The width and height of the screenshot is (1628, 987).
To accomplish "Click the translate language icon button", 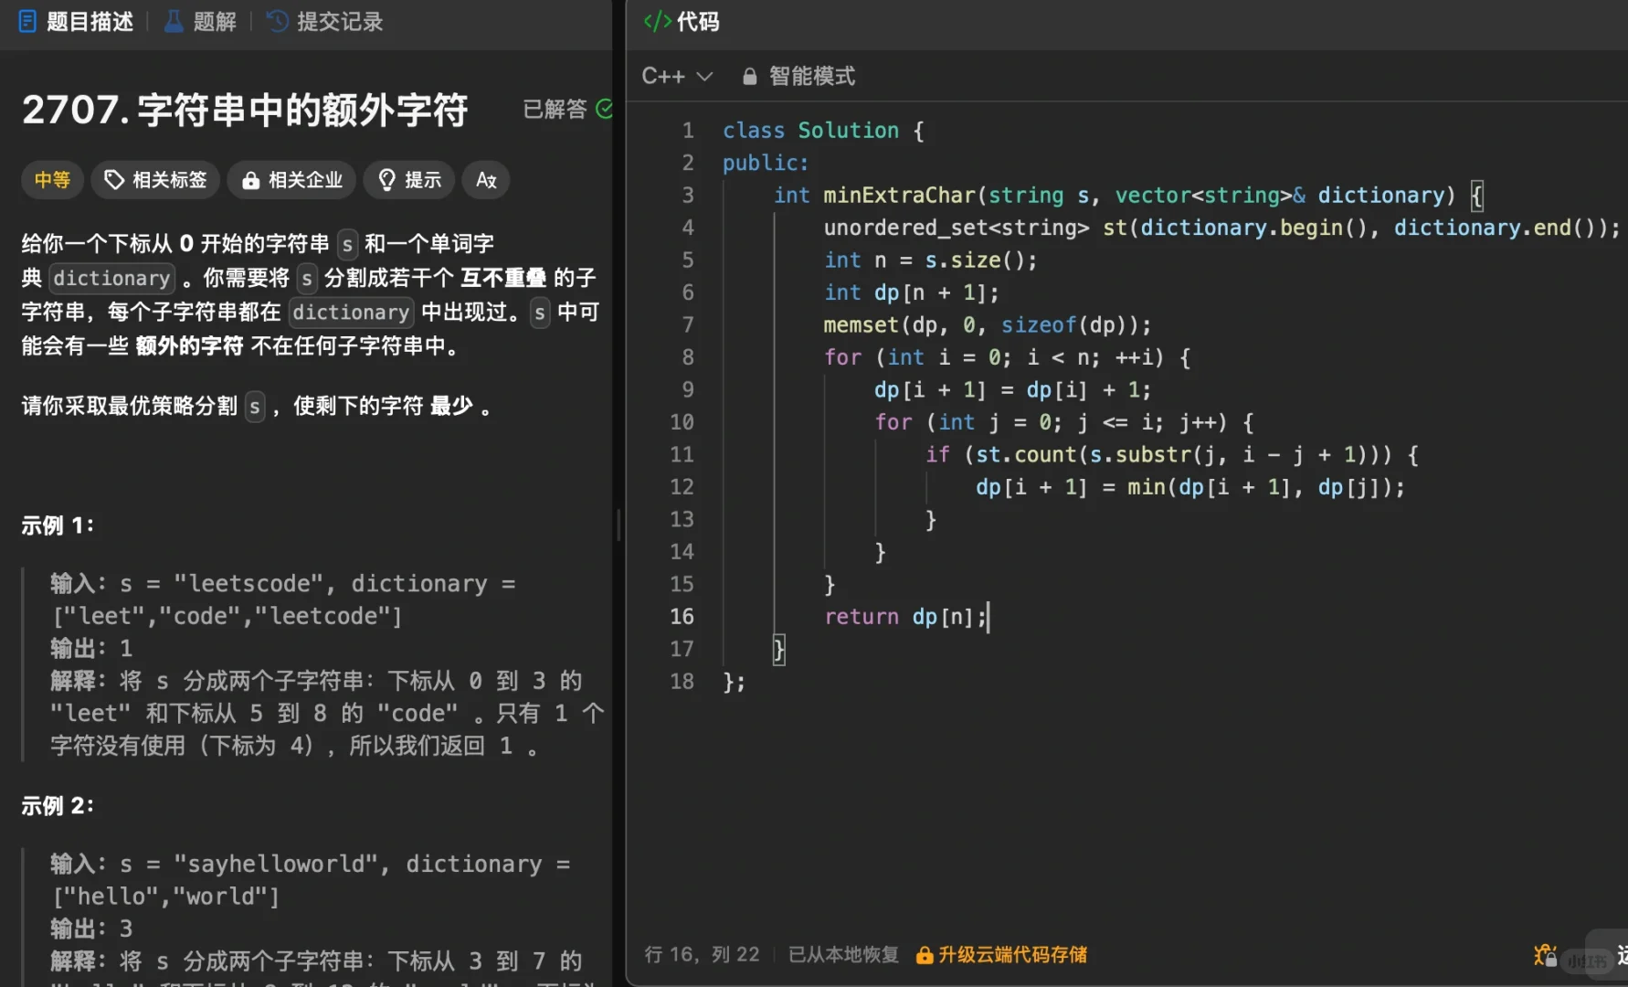I will pos(486,180).
